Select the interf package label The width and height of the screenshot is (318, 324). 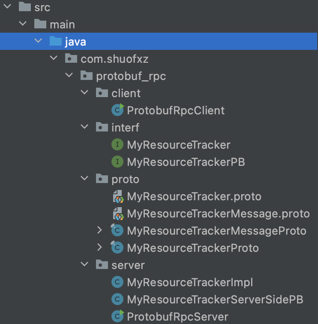coord(125,128)
